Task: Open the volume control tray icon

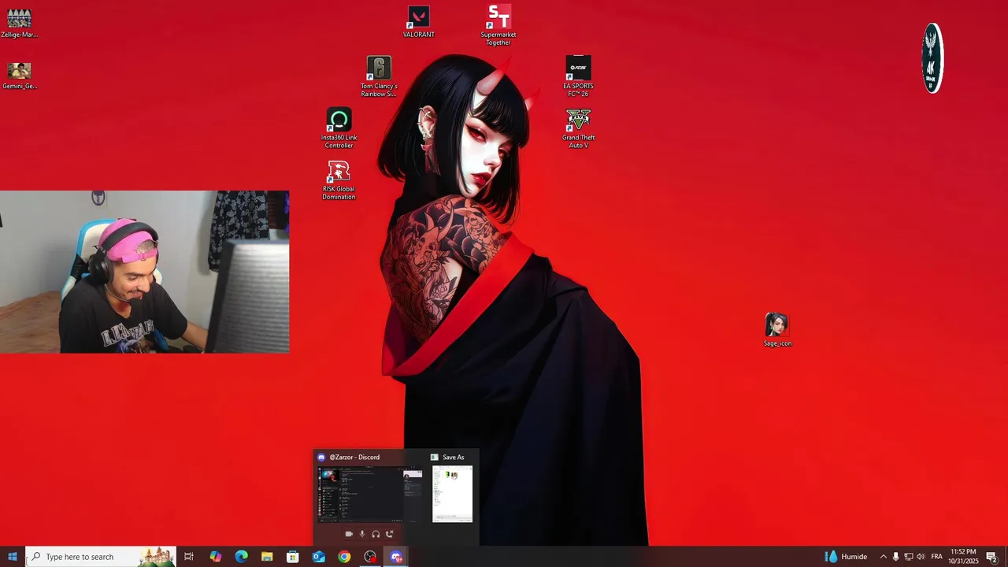Action: (921, 557)
